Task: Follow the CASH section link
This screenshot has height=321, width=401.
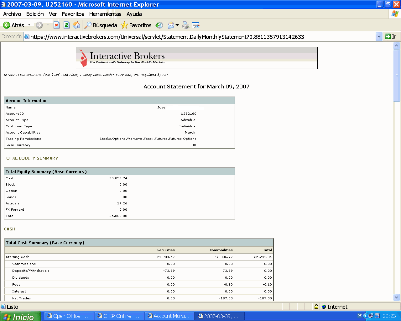Action: pos(9,229)
